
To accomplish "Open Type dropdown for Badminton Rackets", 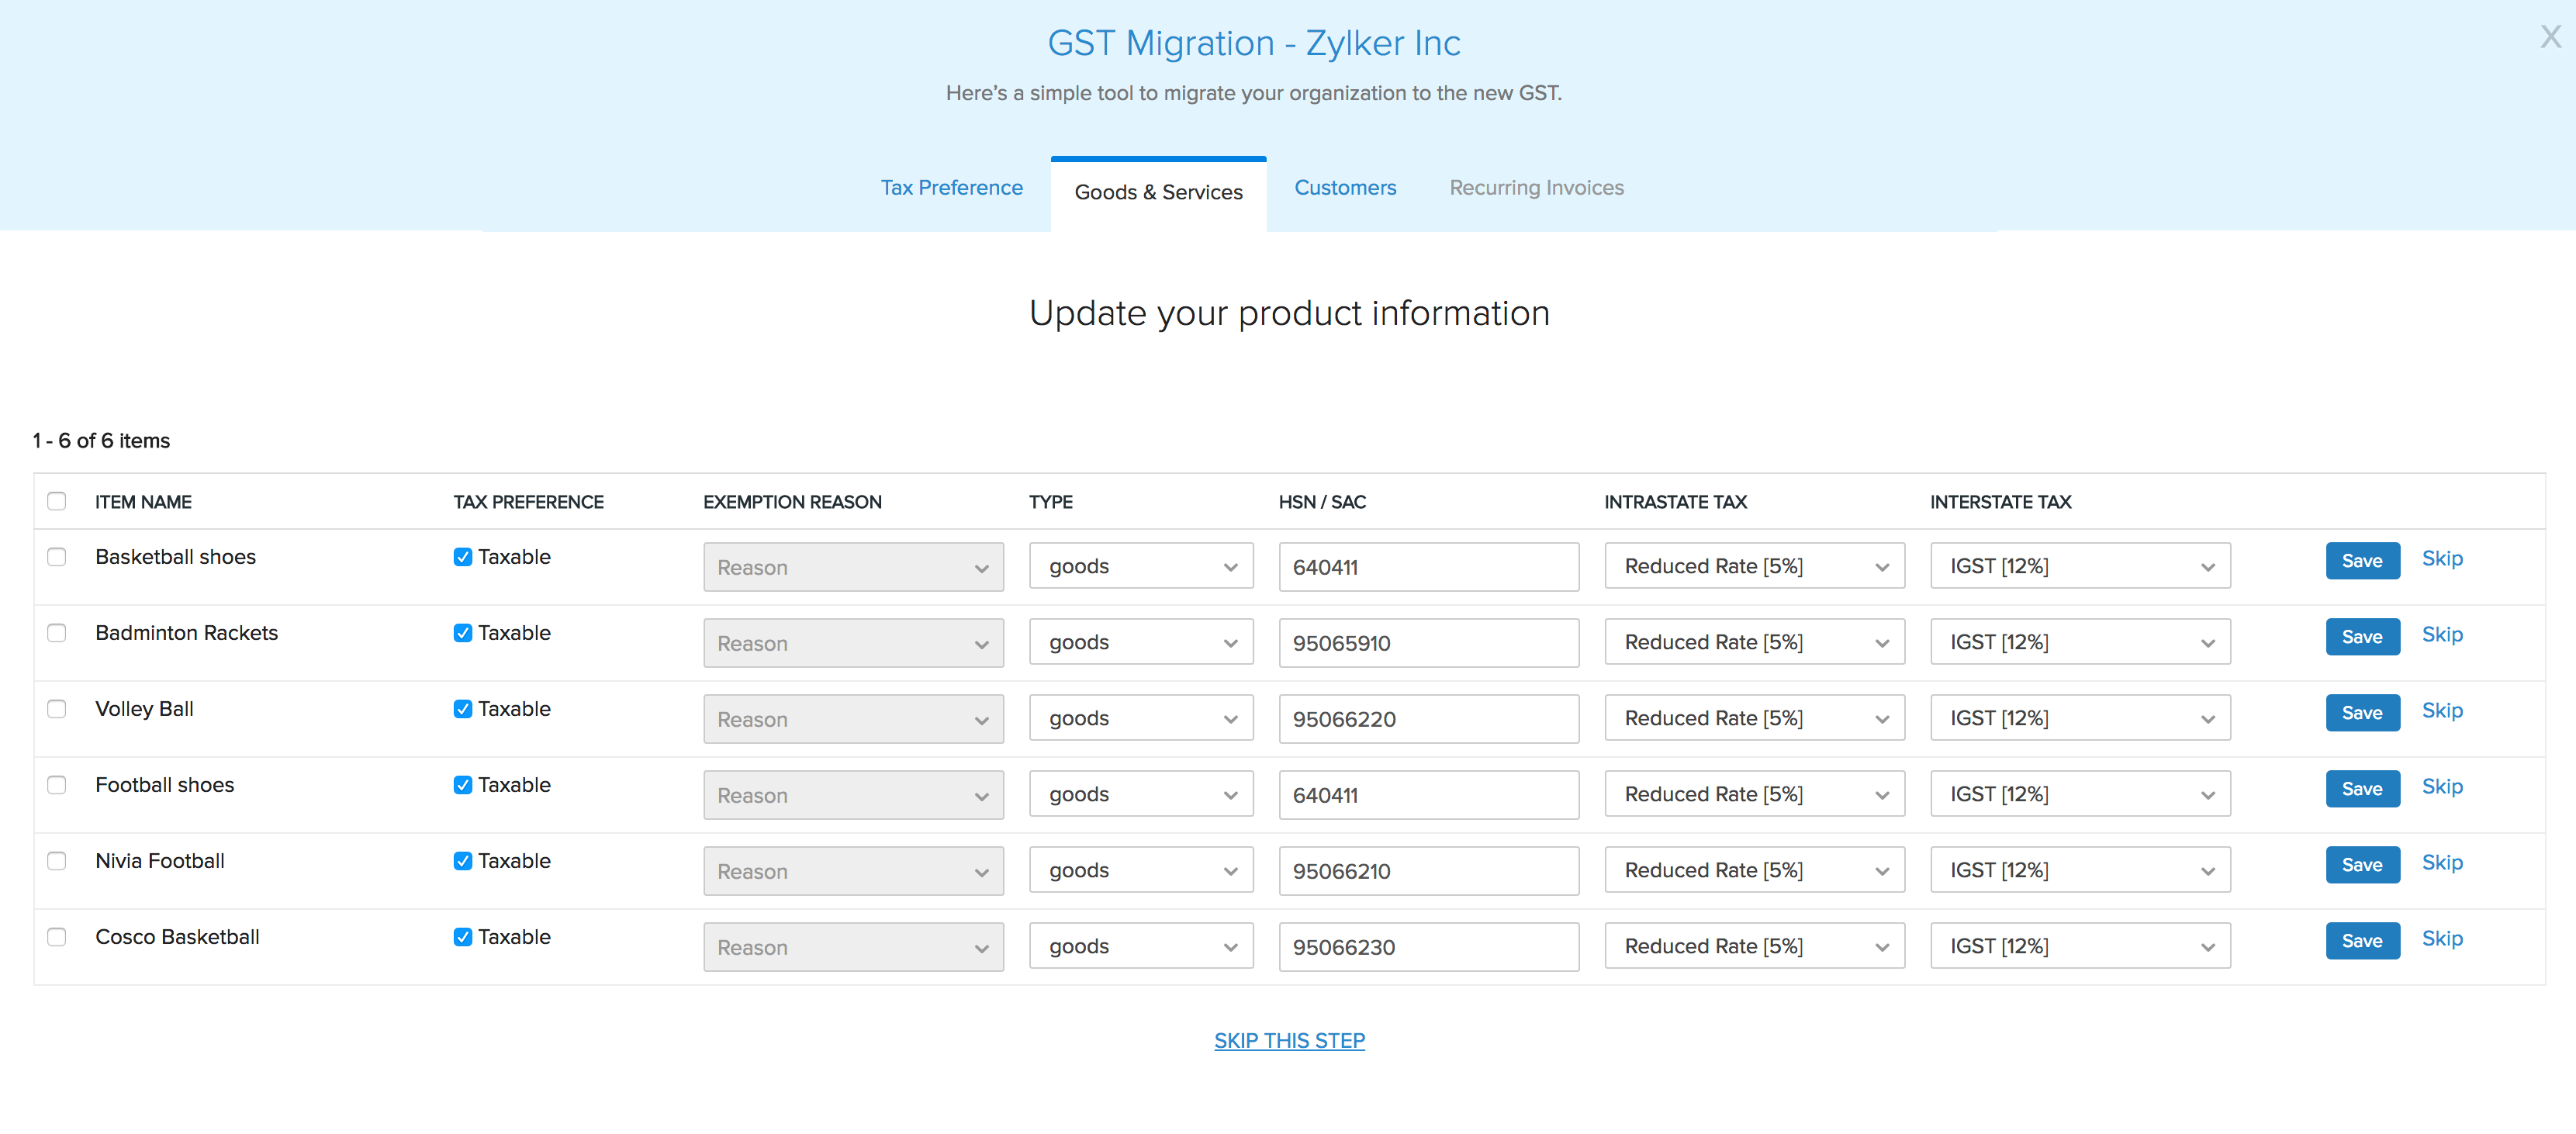I will (x=1140, y=643).
